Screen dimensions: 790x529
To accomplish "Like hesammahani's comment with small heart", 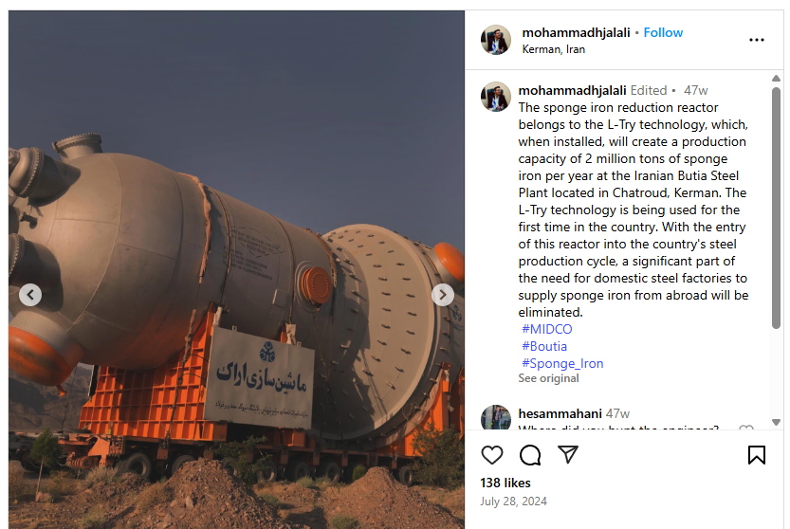I will [746, 428].
